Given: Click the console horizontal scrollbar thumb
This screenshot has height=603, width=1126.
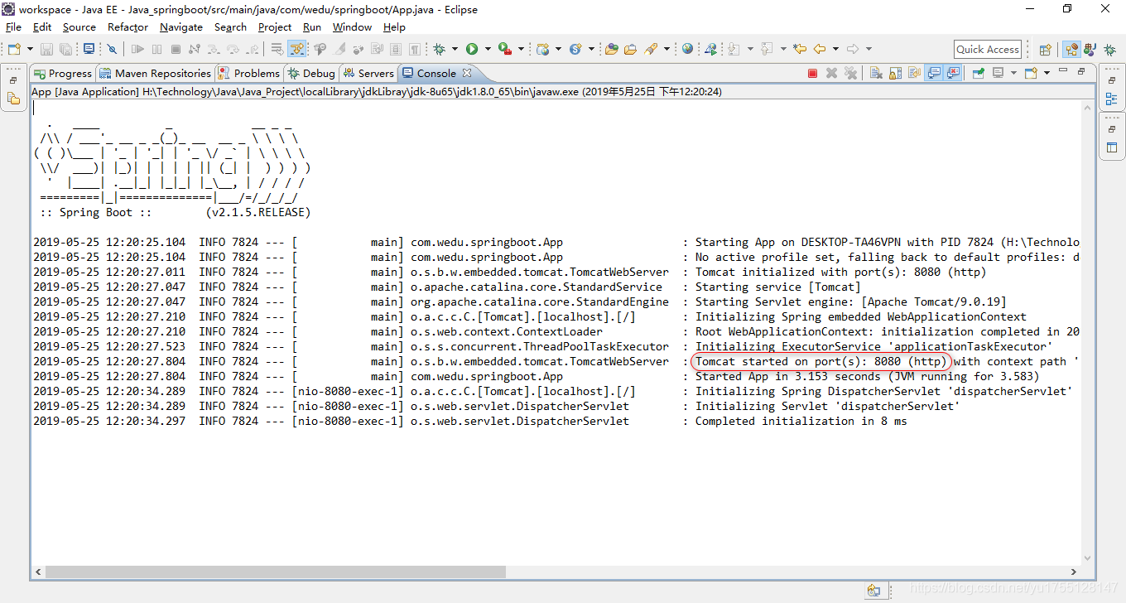Looking at the screenshot, I should click(x=276, y=572).
